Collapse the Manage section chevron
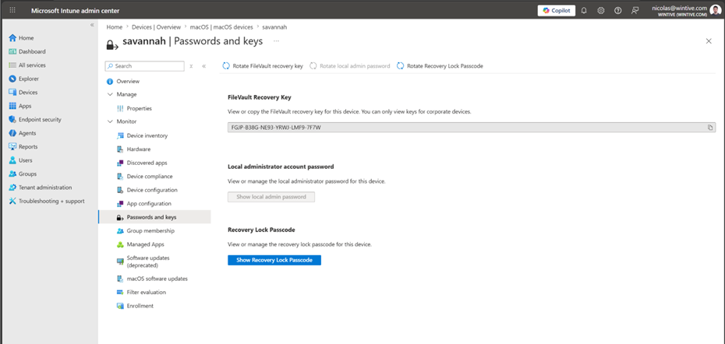Image resolution: width=725 pixels, height=344 pixels. 110,94
